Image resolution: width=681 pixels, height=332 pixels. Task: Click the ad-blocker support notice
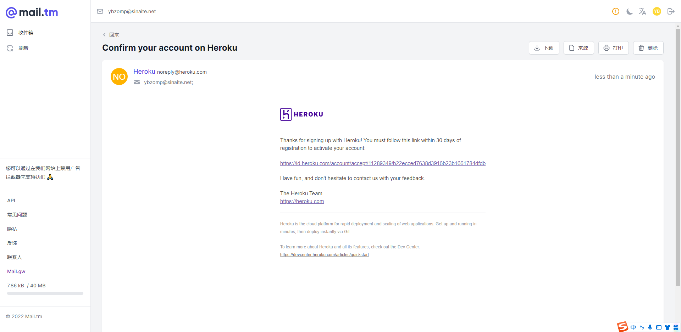[x=43, y=173]
